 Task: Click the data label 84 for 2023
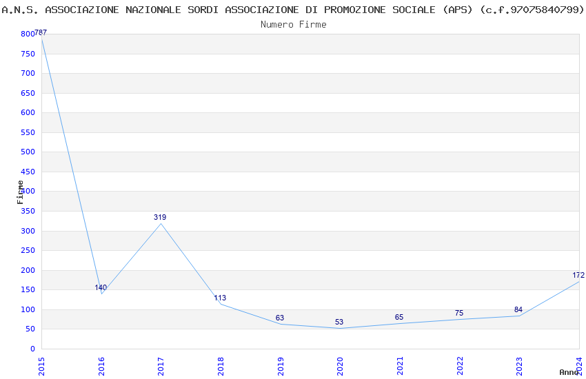[x=518, y=309]
